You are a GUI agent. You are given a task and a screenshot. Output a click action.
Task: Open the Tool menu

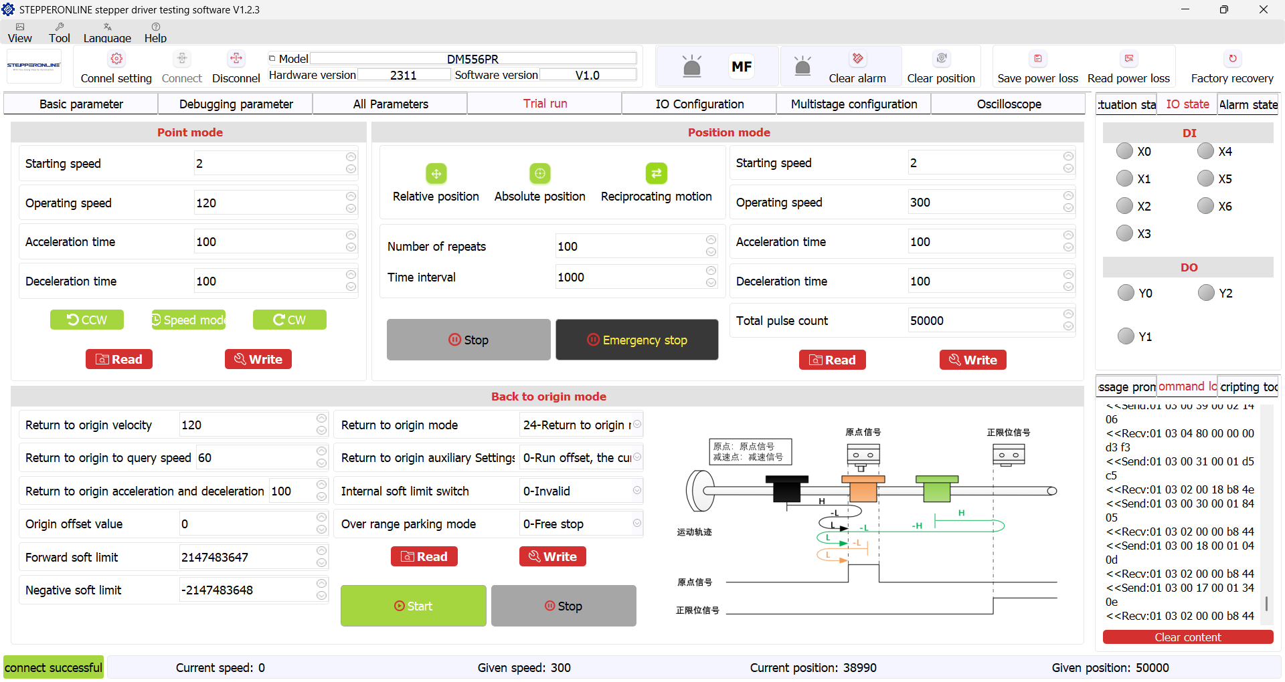click(59, 33)
